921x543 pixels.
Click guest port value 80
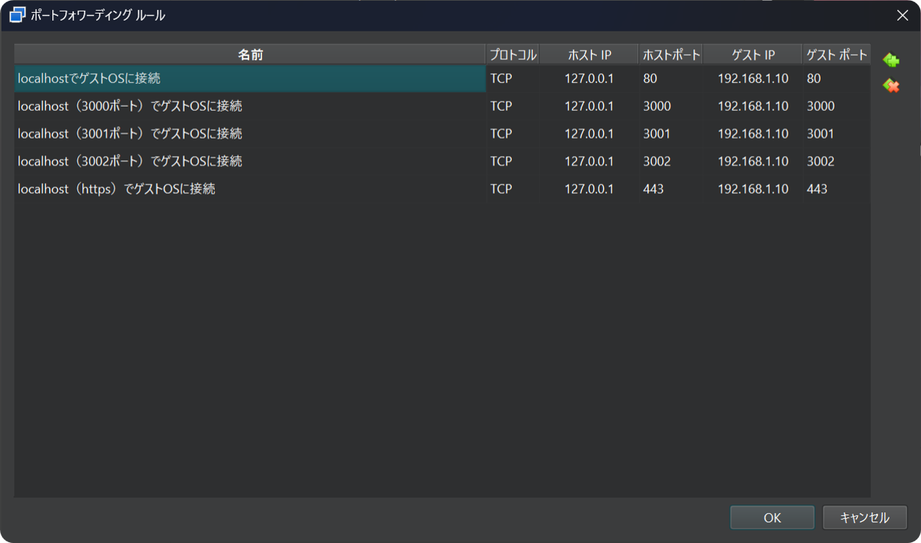point(814,79)
